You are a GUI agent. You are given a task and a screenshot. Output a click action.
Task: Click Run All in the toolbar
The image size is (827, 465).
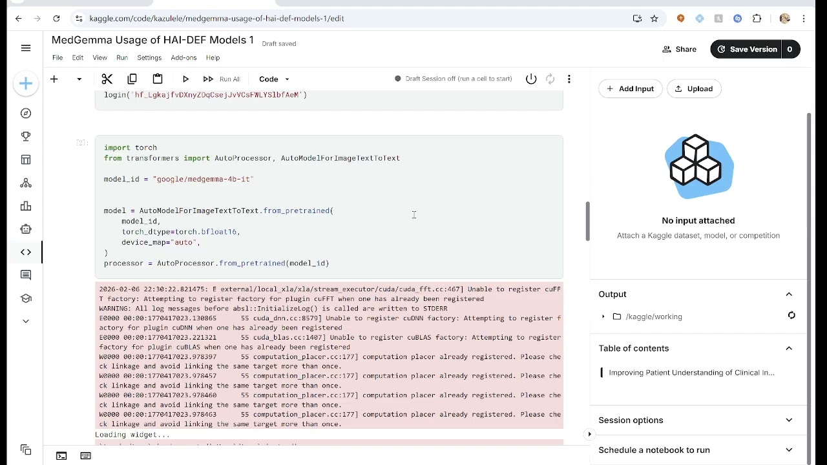(x=222, y=79)
